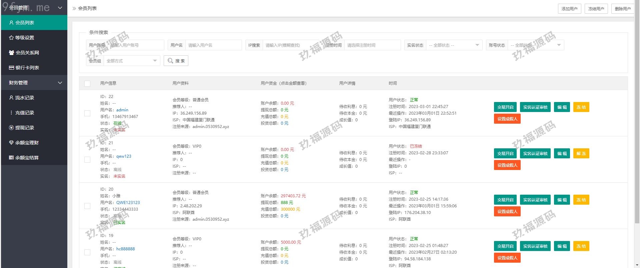Viewport: 640px width, 268px height.
Task: Toggle the select-all checkbox in table header
Action: [x=87, y=83]
